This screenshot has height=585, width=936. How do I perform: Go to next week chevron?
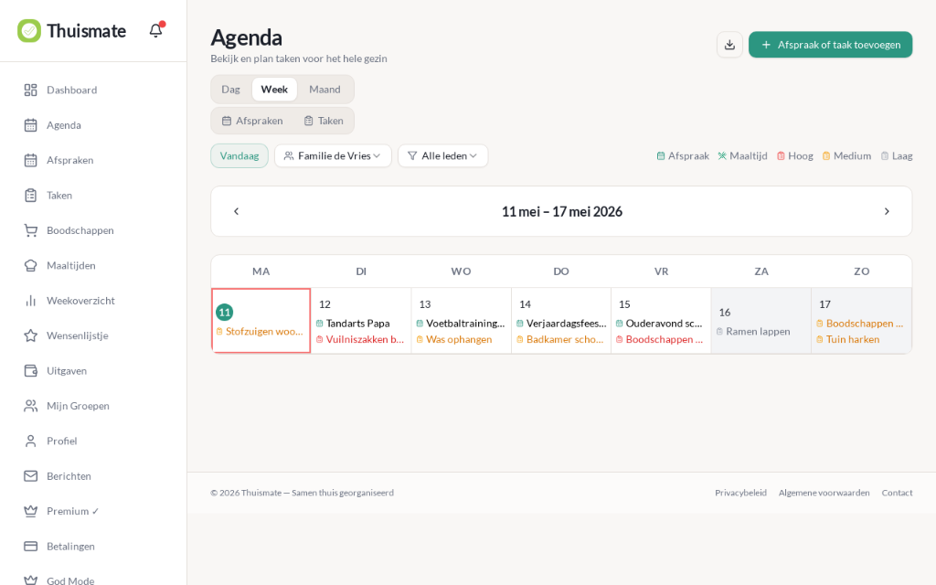[x=887, y=211]
